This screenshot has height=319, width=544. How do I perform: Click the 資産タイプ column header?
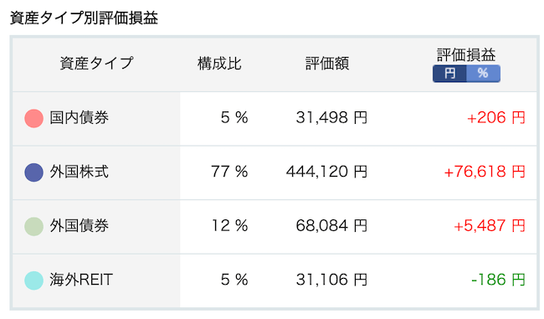(x=96, y=63)
